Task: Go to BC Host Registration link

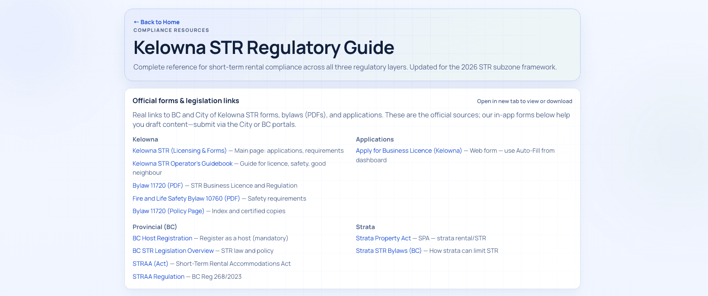Action: tap(162, 238)
